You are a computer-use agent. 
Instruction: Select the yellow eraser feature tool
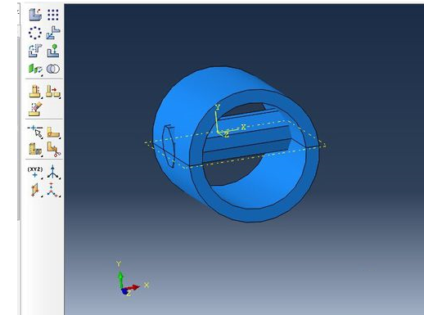[35, 109]
